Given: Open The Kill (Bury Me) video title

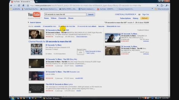Looking at the screenshot, I should tap(61, 59).
